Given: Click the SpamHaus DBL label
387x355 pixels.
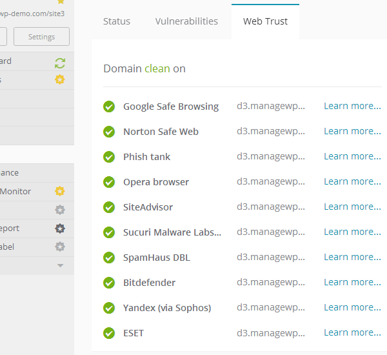Looking at the screenshot, I should [x=157, y=258].
